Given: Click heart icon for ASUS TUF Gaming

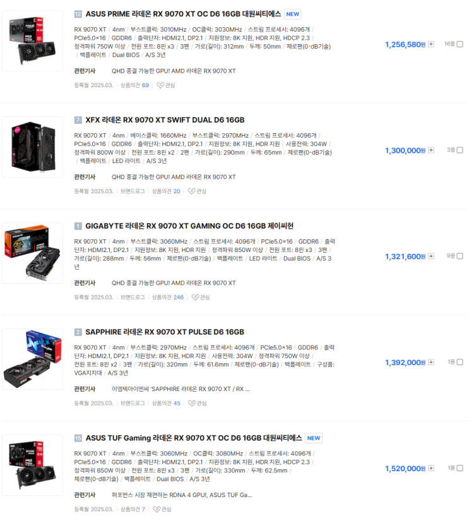Looking at the screenshot, I should point(157,509).
